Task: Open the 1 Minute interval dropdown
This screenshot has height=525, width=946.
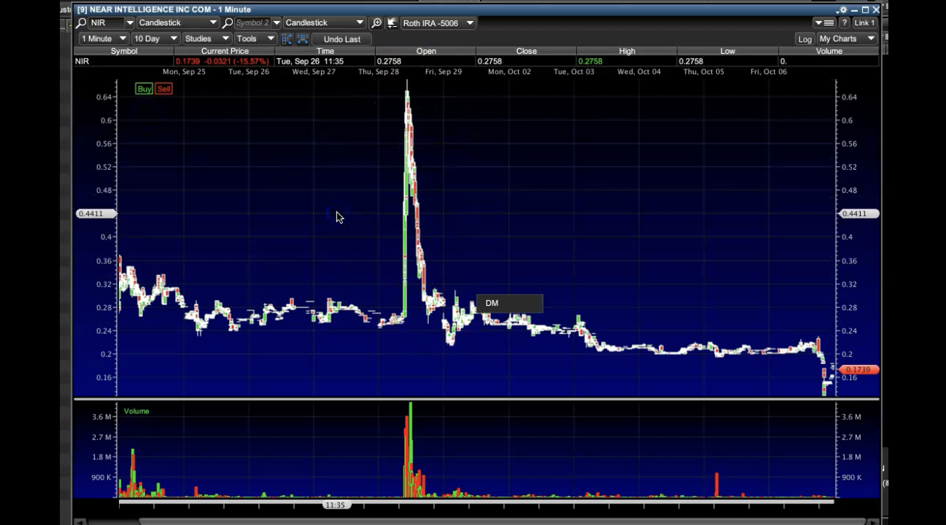Action: click(103, 39)
